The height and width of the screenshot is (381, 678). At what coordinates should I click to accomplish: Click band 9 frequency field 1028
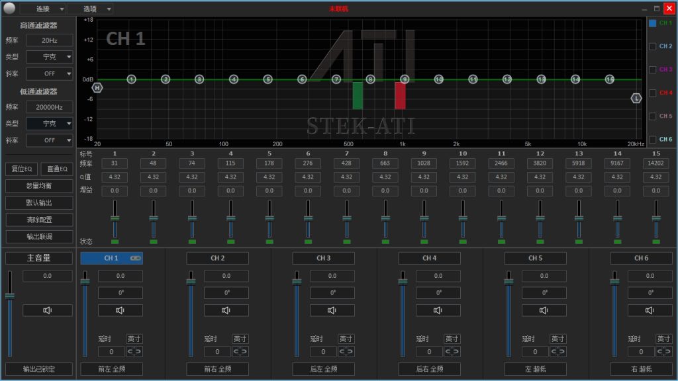424,163
